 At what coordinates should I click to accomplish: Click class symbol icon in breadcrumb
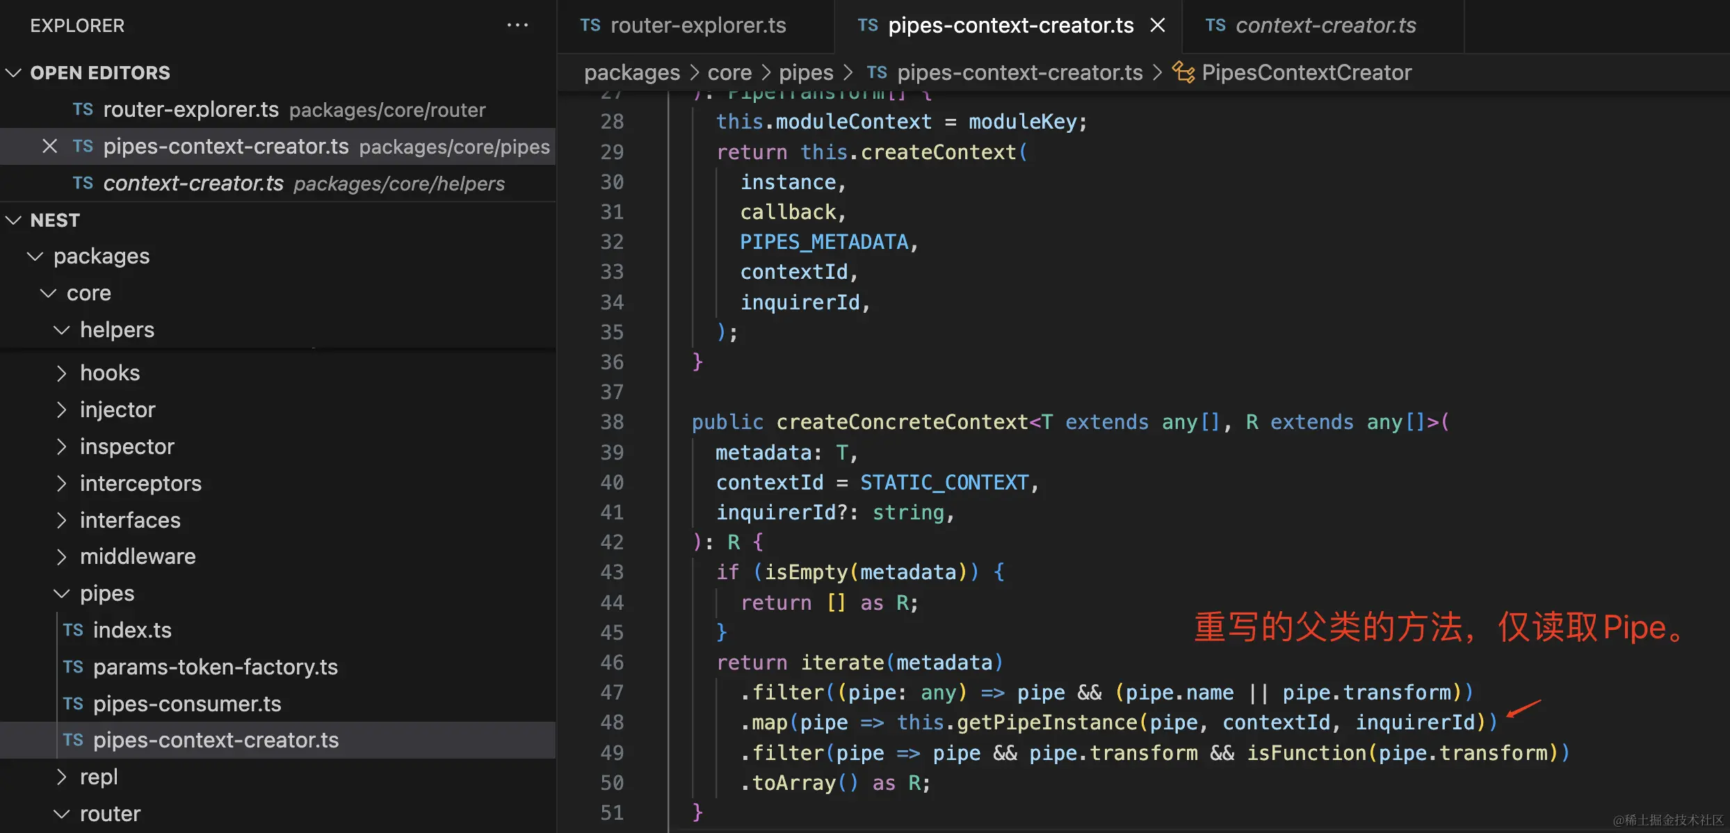point(1183,72)
